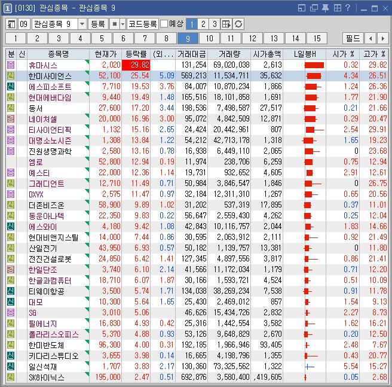The image size is (392, 387).
Task: Switch to group tab 8
Action: (x=166, y=38)
